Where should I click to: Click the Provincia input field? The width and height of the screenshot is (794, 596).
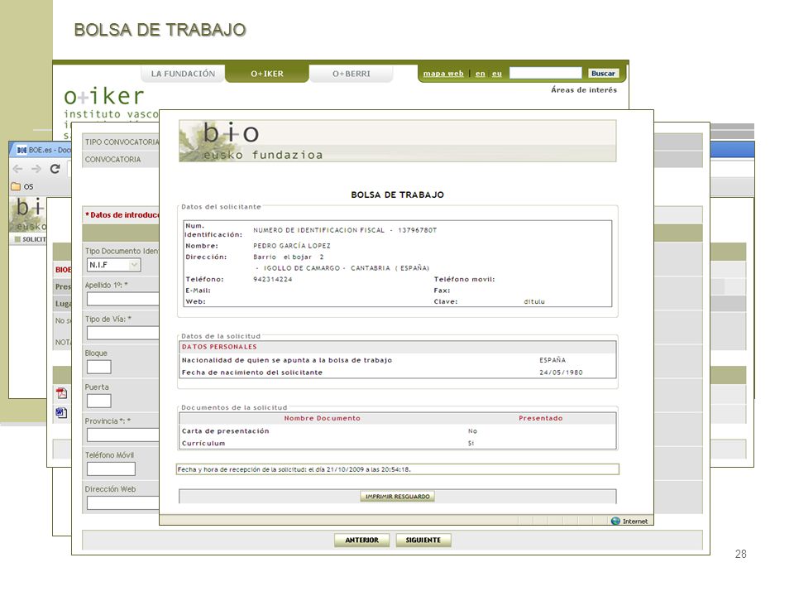(123, 435)
